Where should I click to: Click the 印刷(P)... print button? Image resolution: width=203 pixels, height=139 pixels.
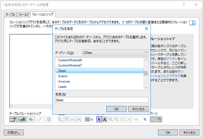14,133
